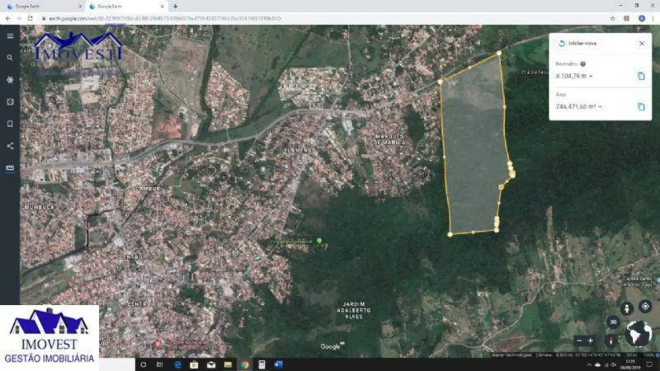The height and width of the screenshot is (371, 660).
Task: Open the Chrome profile avatar
Action: point(642,18)
